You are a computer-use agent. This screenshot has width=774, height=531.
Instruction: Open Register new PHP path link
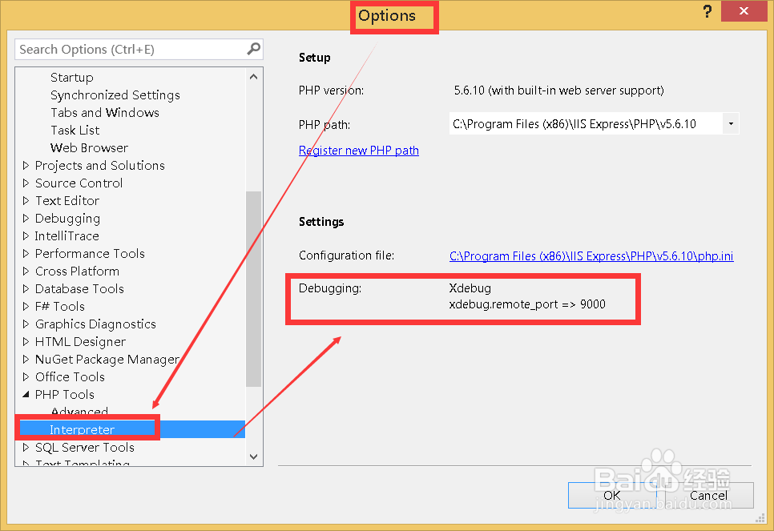[x=359, y=151]
